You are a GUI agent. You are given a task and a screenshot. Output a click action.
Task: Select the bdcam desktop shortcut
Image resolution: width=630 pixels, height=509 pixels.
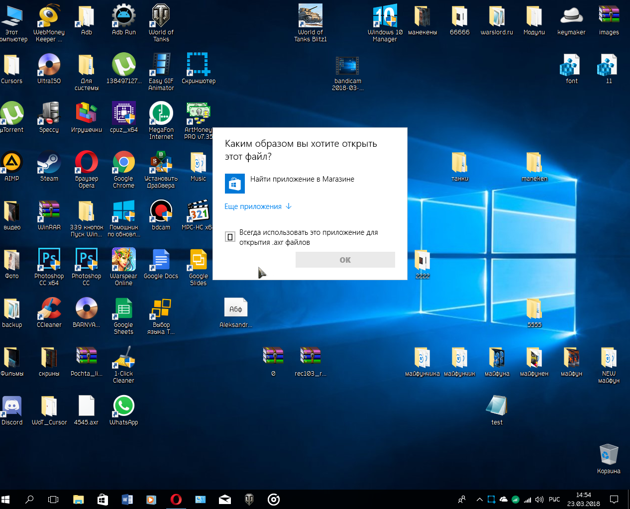(161, 215)
